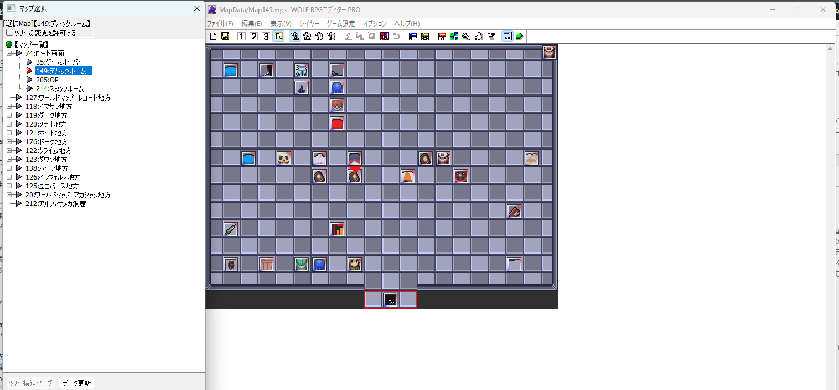Click the Save map floppy disk icon
Viewport: 839px width, 390px height.
point(225,36)
